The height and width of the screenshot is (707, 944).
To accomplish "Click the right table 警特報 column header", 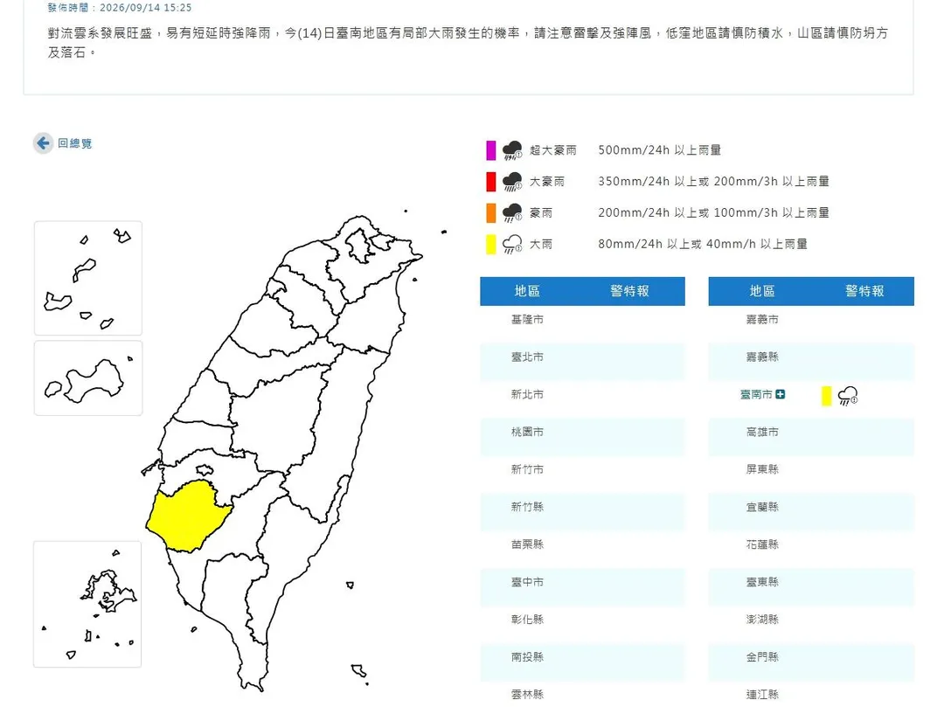I will (x=864, y=291).
